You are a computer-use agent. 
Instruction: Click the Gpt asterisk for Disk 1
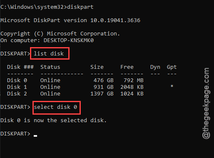pyautogui.click(x=172, y=86)
